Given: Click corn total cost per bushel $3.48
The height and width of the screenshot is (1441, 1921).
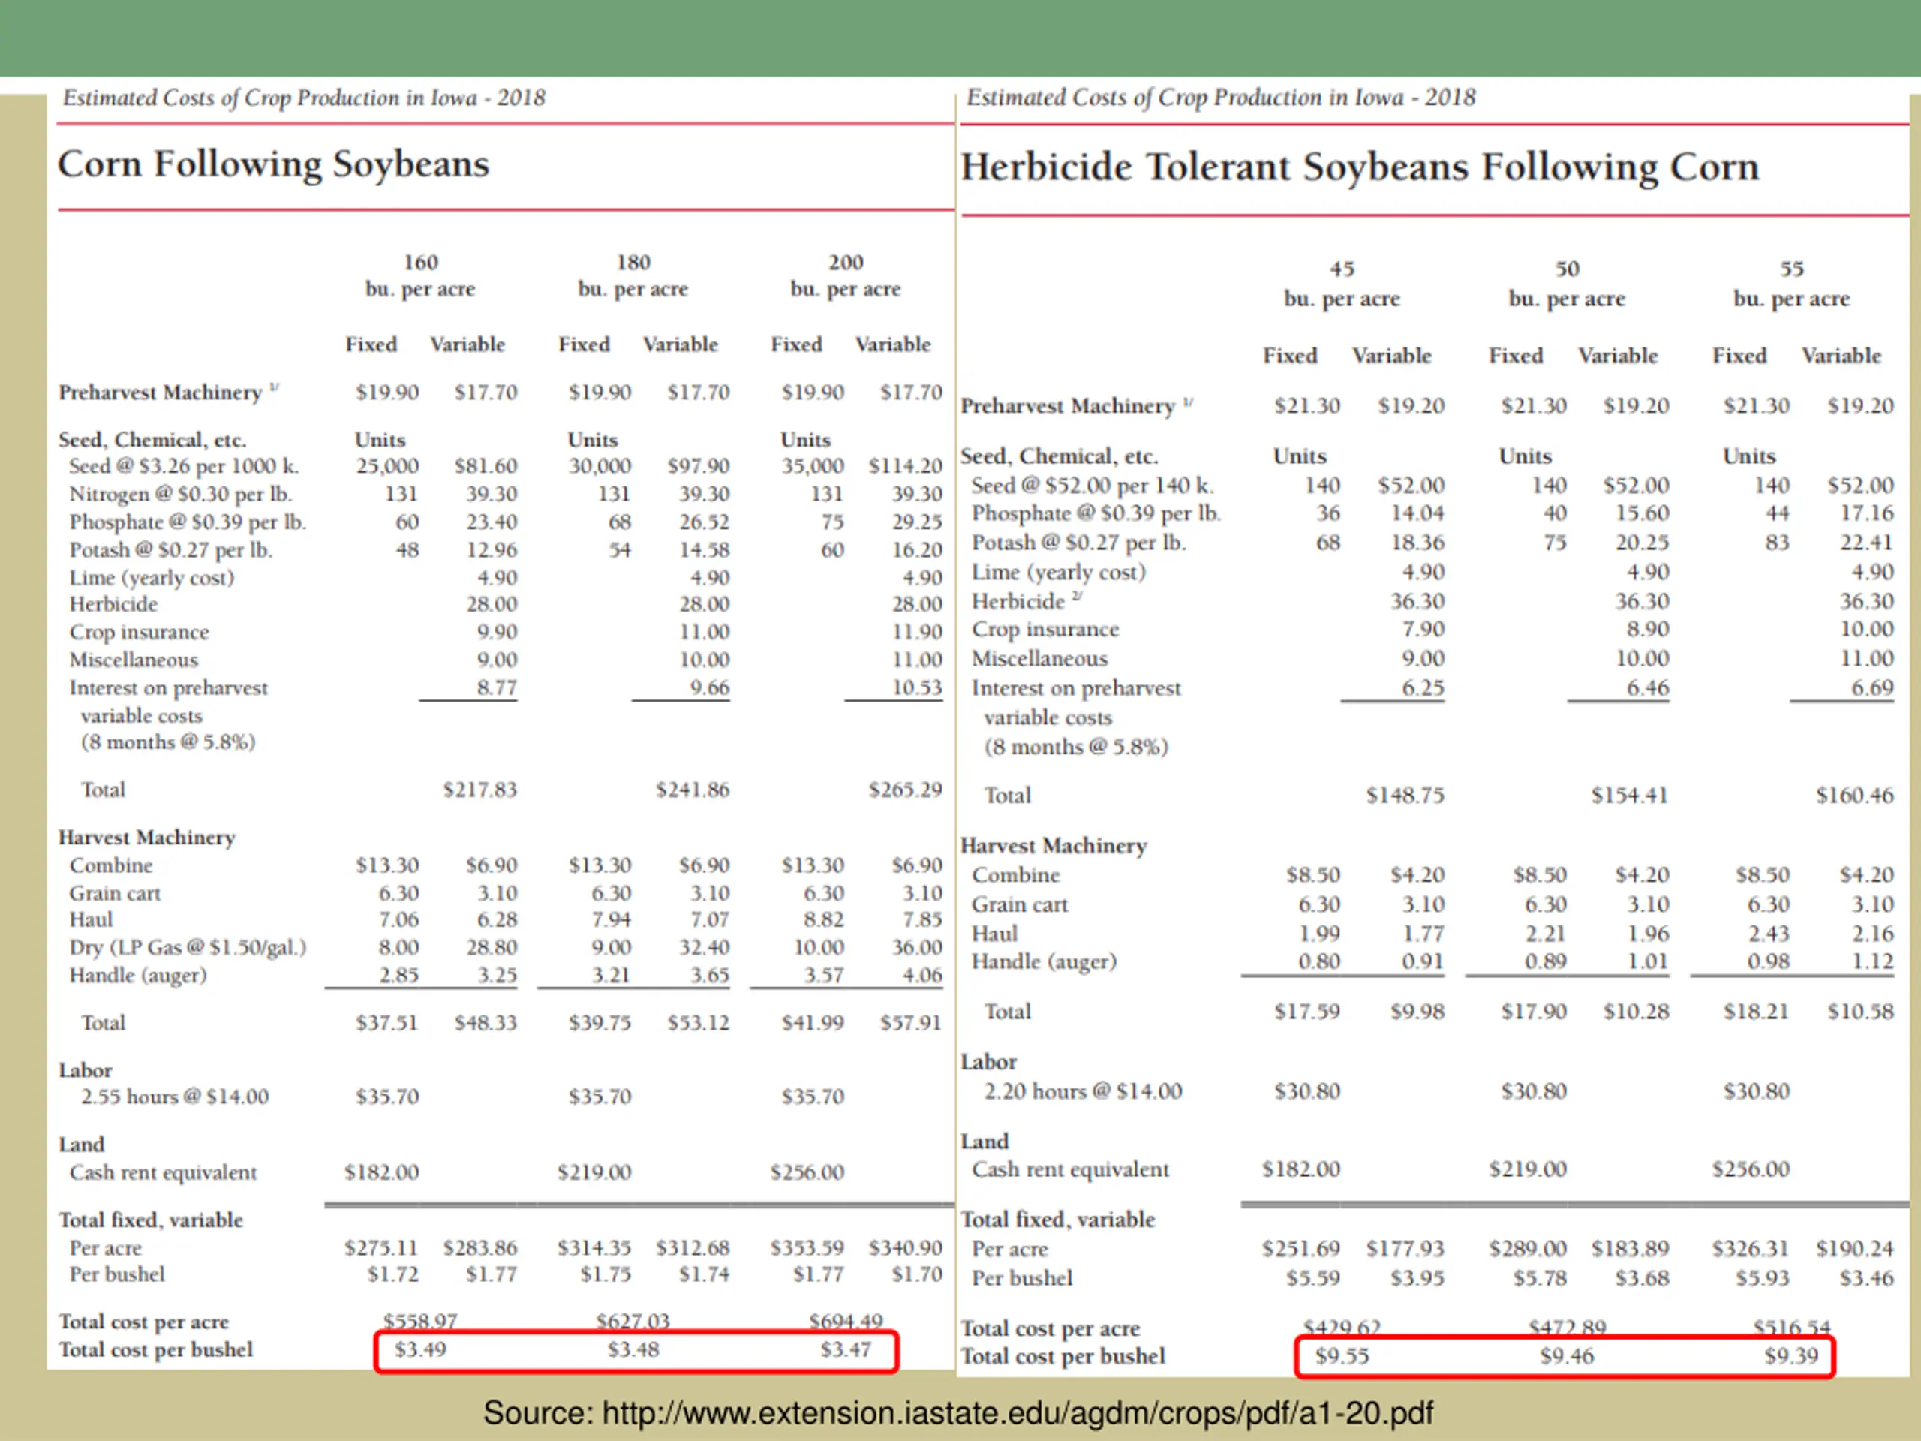Looking at the screenshot, I should pyautogui.click(x=633, y=1349).
